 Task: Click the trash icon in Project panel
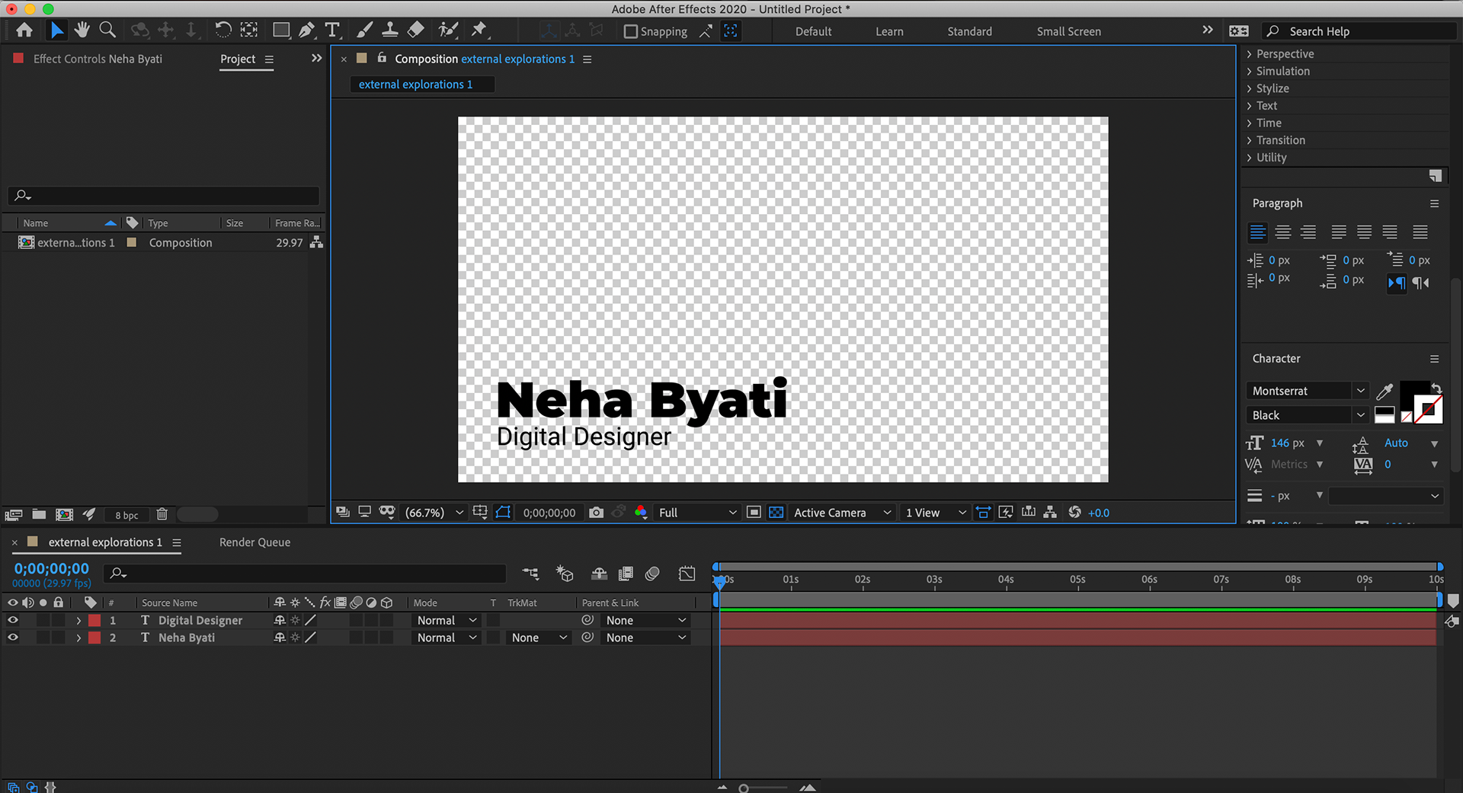click(162, 515)
